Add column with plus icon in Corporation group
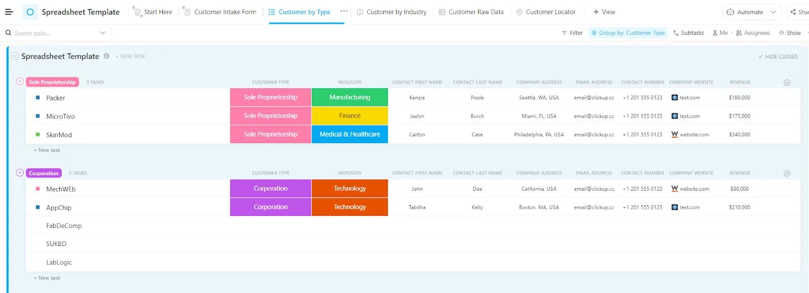 point(787,173)
